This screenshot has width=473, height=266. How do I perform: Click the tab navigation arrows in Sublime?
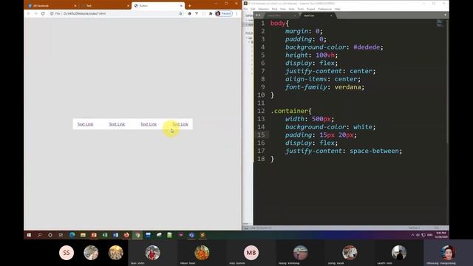coord(258,15)
